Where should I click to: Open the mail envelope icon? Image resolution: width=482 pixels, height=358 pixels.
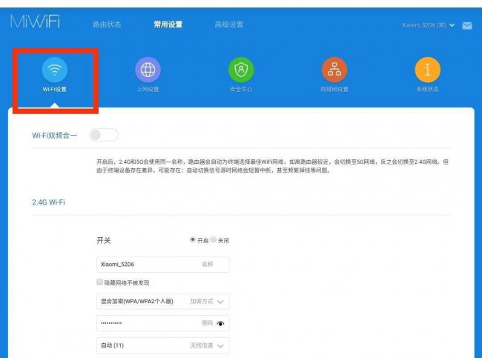point(467,25)
